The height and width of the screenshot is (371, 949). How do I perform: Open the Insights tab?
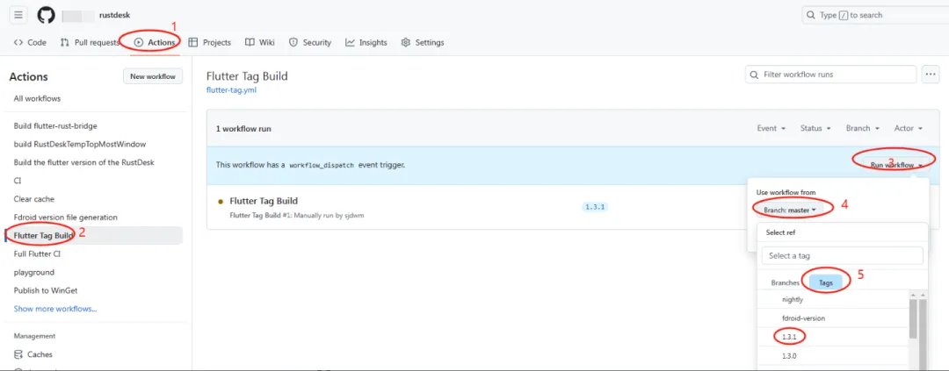[366, 42]
